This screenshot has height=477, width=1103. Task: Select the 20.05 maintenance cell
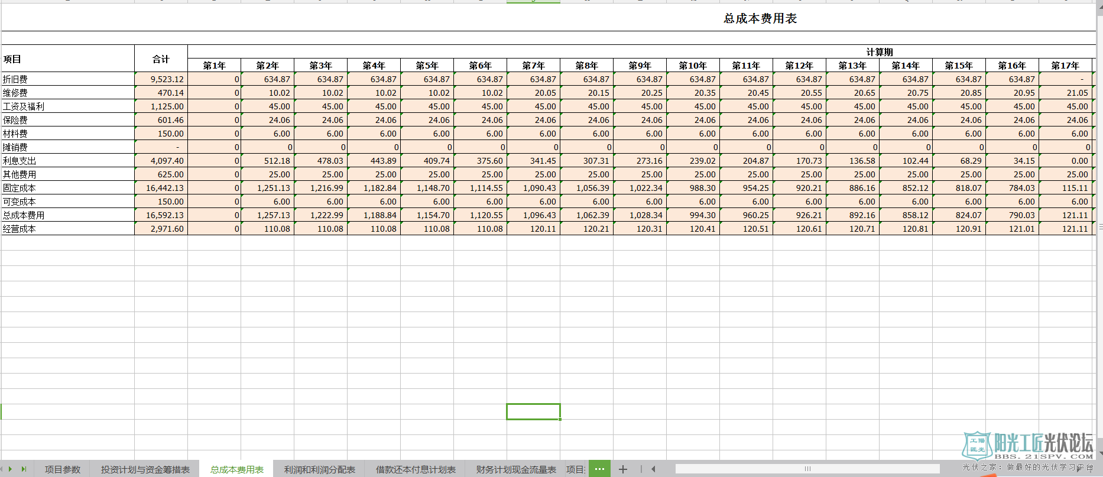[533, 93]
